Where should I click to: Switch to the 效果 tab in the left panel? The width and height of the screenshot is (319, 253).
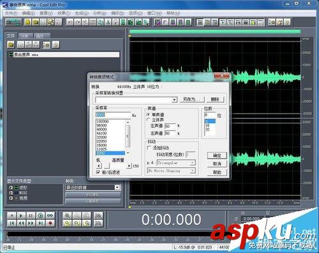coord(25,36)
